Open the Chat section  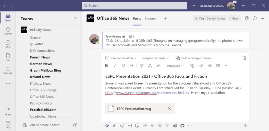point(8,44)
